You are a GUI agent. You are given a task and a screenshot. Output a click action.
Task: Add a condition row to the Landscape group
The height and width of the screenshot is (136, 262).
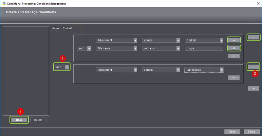234,78
